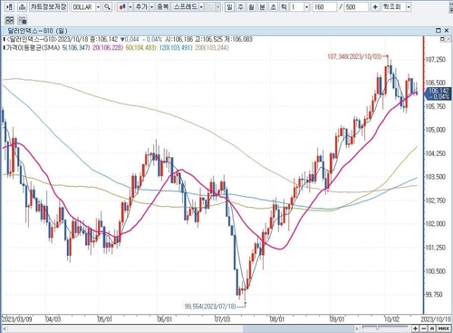This screenshot has height=333, width=453.
Task: Click the horizontal chart scrollbar thumb
Action: (298, 328)
